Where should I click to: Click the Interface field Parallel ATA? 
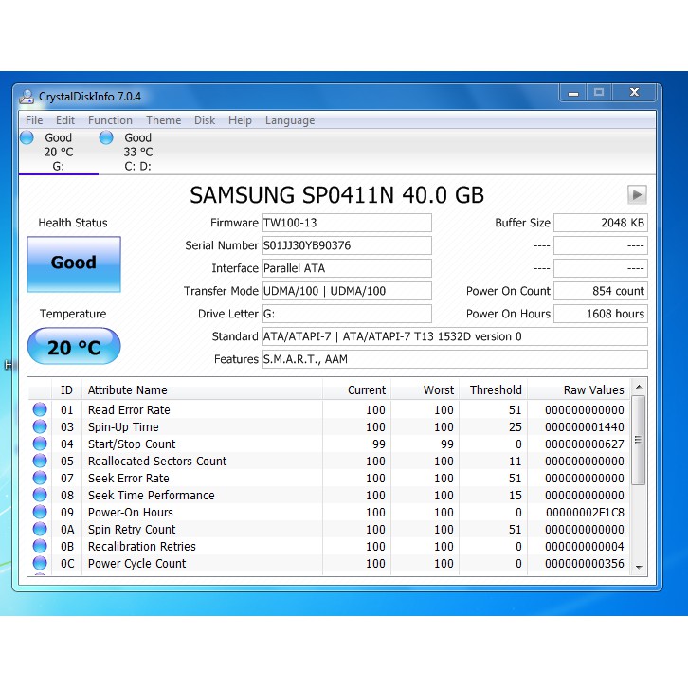(347, 268)
